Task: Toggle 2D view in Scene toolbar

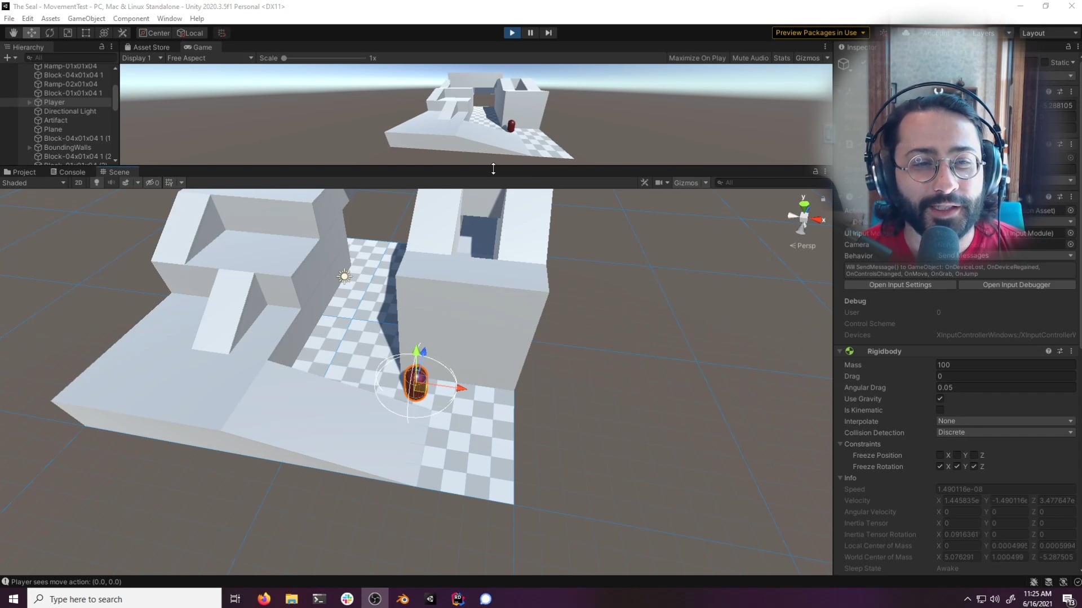Action: pyautogui.click(x=78, y=182)
